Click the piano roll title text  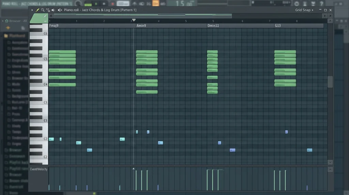coord(100,10)
